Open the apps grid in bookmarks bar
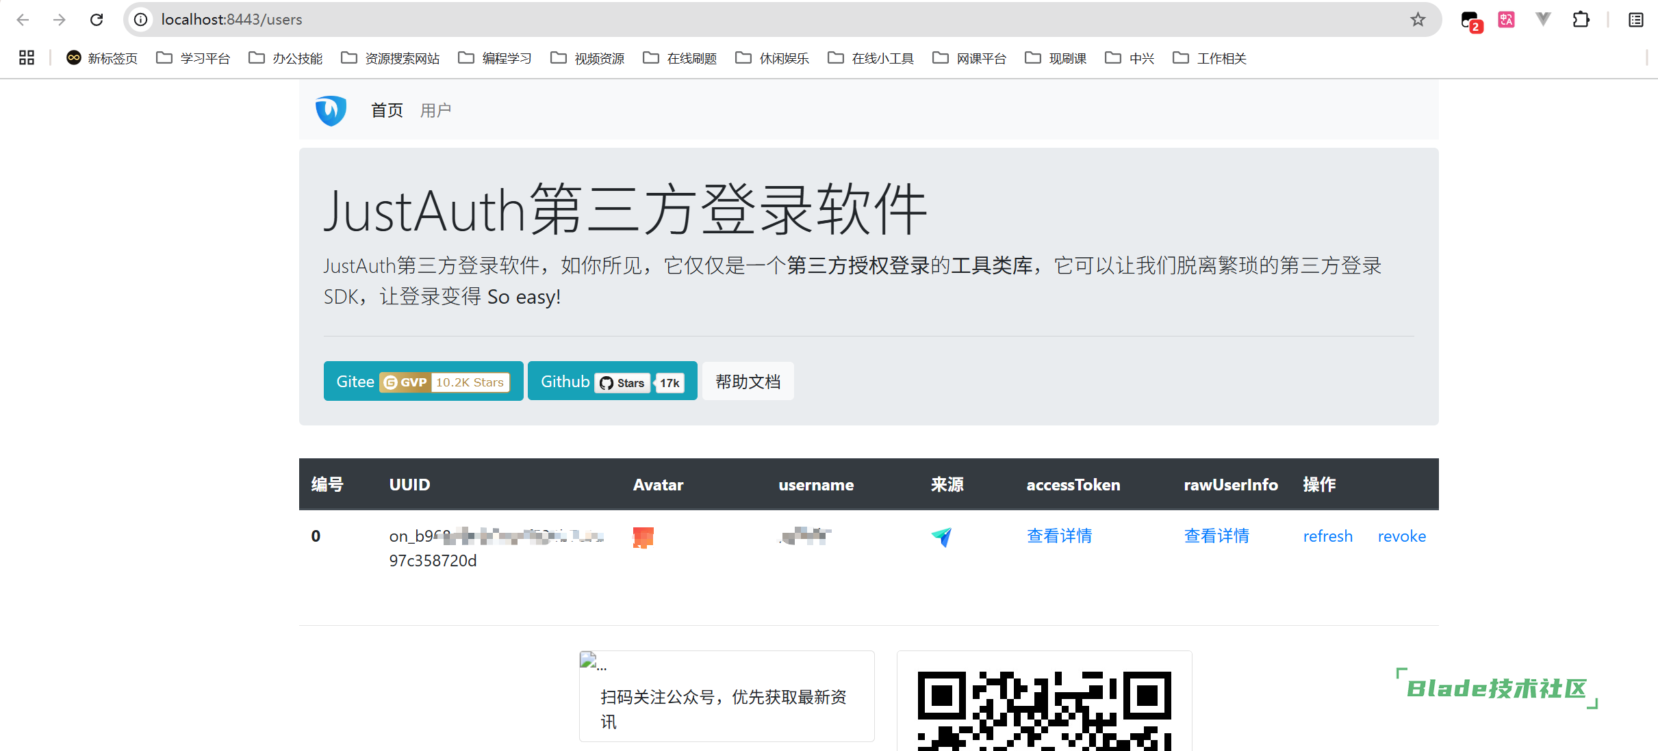Image resolution: width=1658 pixels, height=751 pixels. (27, 58)
